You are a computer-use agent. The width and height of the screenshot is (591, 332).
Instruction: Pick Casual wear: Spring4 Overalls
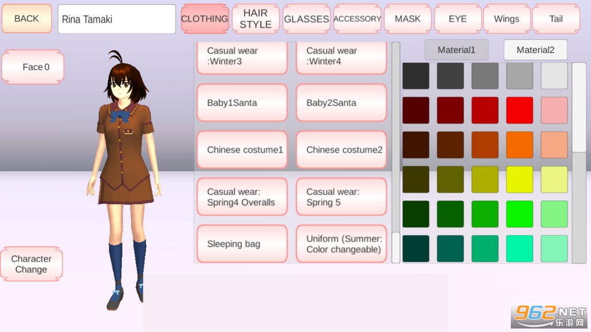point(242,197)
